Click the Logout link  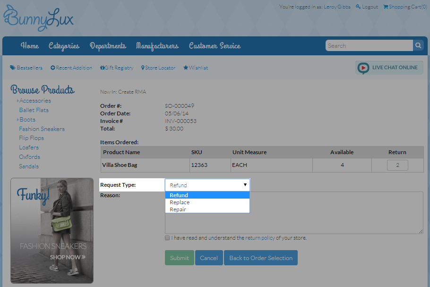coord(367,7)
